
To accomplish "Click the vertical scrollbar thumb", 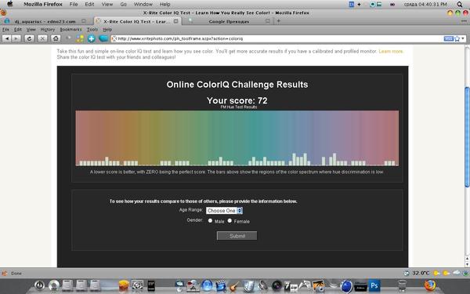I will (467, 136).
